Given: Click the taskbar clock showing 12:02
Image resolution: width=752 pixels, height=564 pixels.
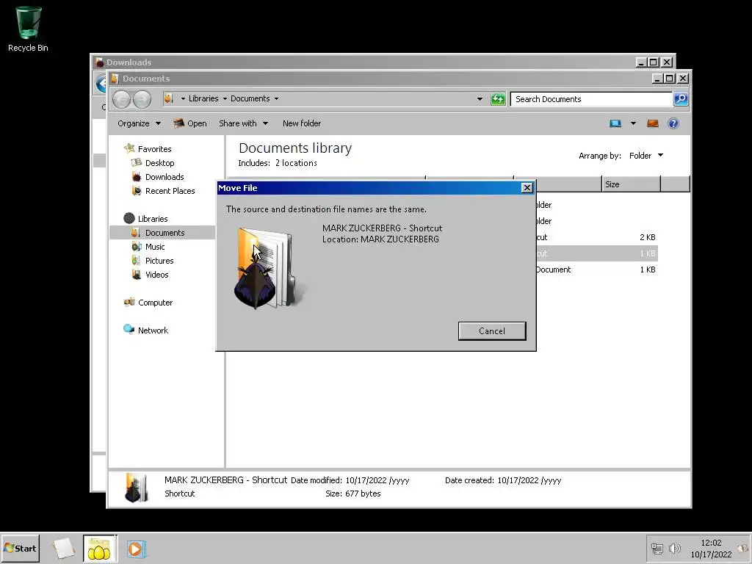Looking at the screenshot, I should 711,549.
